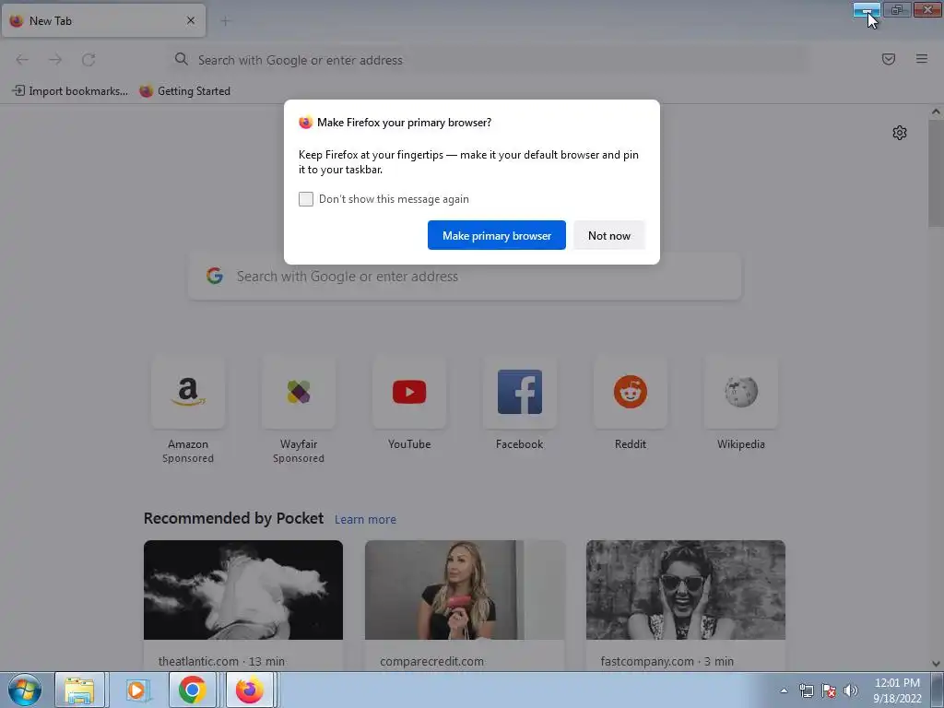Viewport: 944px width, 708px height.
Task: Open the Save to Pocket icon
Action: tap(888, 59)
